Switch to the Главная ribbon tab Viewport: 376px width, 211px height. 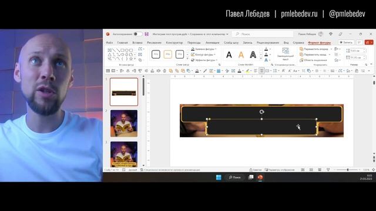coord(123,43)
